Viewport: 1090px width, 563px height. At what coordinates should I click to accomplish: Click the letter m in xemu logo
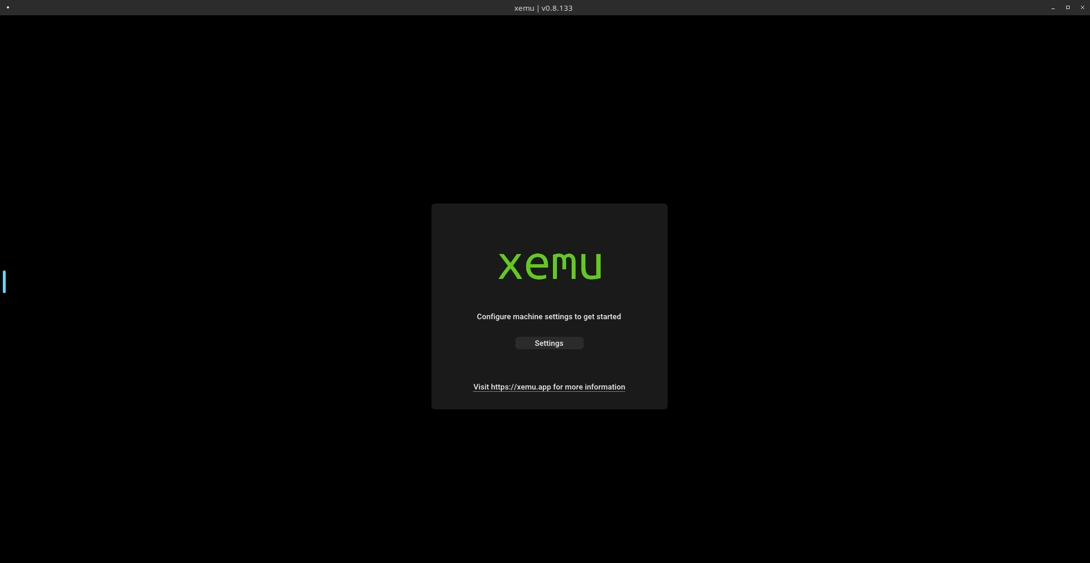tap(564, 266)
